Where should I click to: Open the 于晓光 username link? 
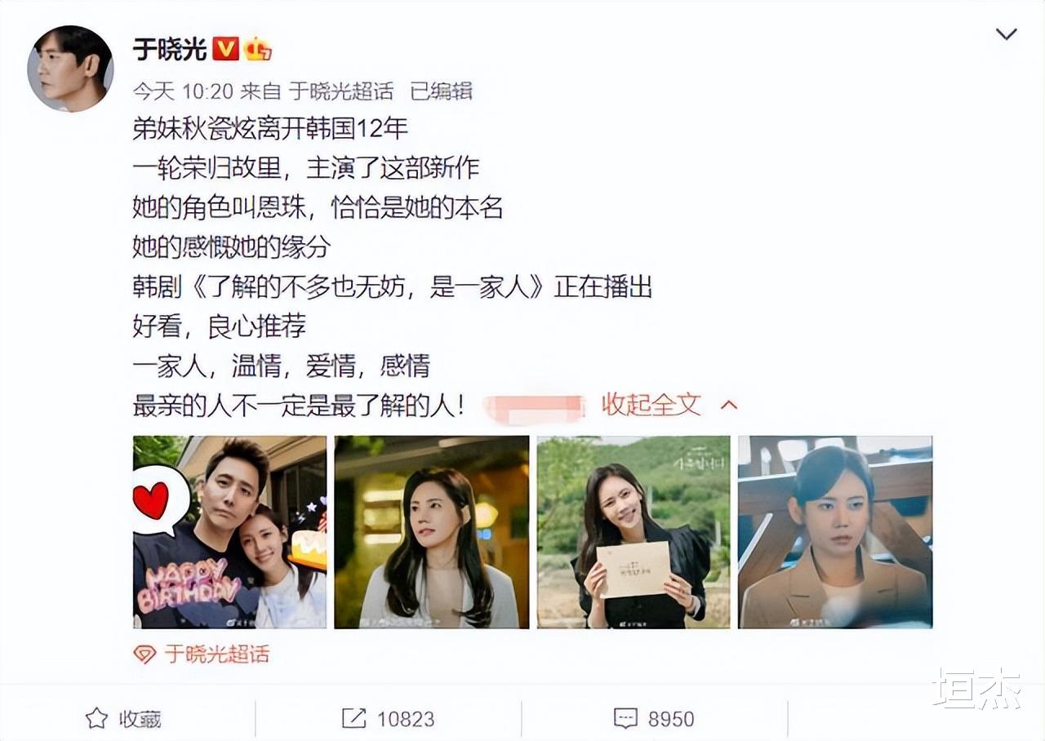pyautogui.click(x=170, y=50)
